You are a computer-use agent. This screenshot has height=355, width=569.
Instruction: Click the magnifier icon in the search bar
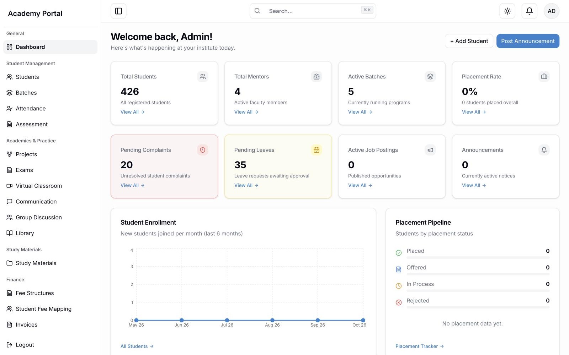pyautogui.click(x=257, y=11)
